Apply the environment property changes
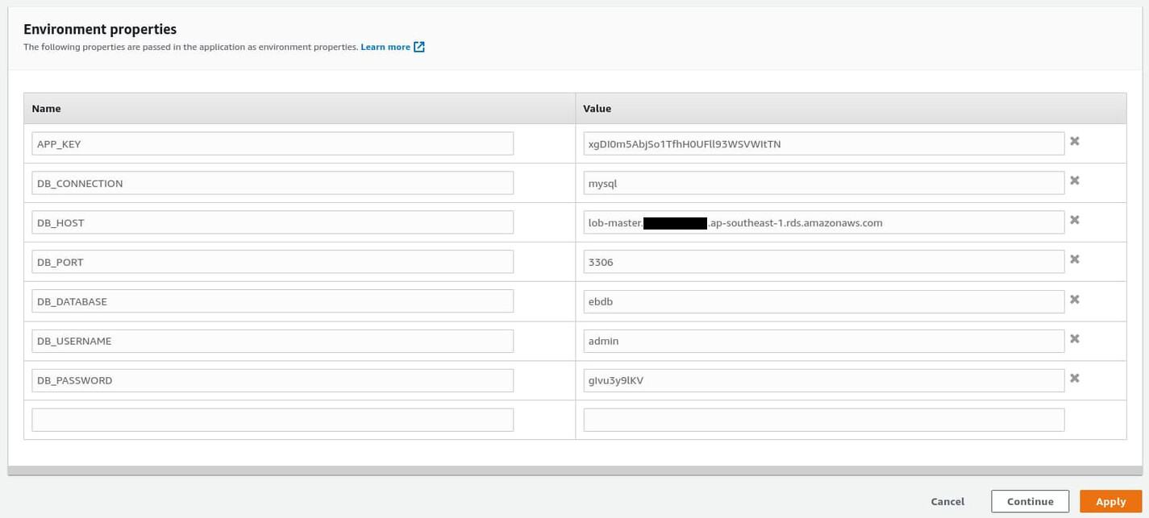The image size is (1149, 518). 1110,500
